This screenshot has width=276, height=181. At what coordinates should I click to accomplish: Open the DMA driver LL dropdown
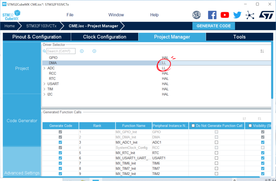(x=216, y=63)
